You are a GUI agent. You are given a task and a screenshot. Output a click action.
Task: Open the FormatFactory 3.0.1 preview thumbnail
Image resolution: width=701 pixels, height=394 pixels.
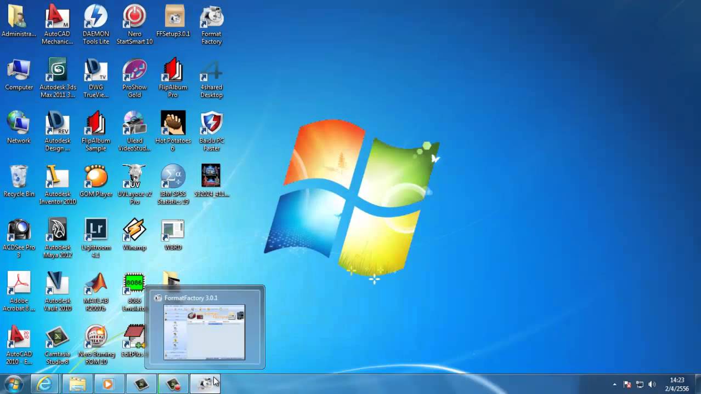(x=205, y=327)
